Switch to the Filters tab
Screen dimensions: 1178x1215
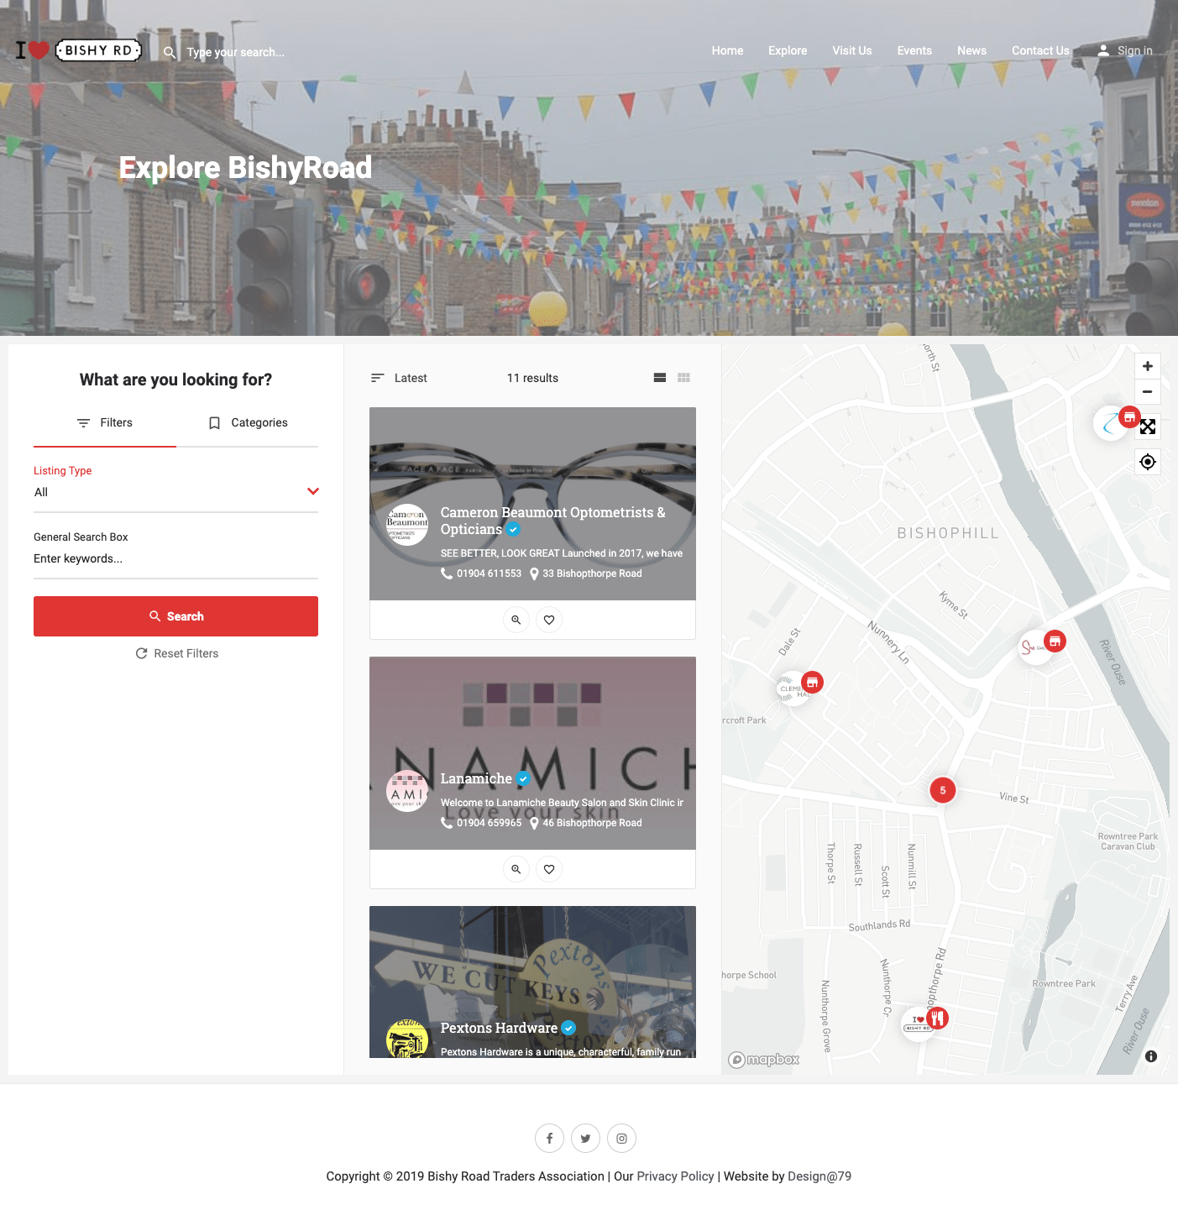pos(105,423)
